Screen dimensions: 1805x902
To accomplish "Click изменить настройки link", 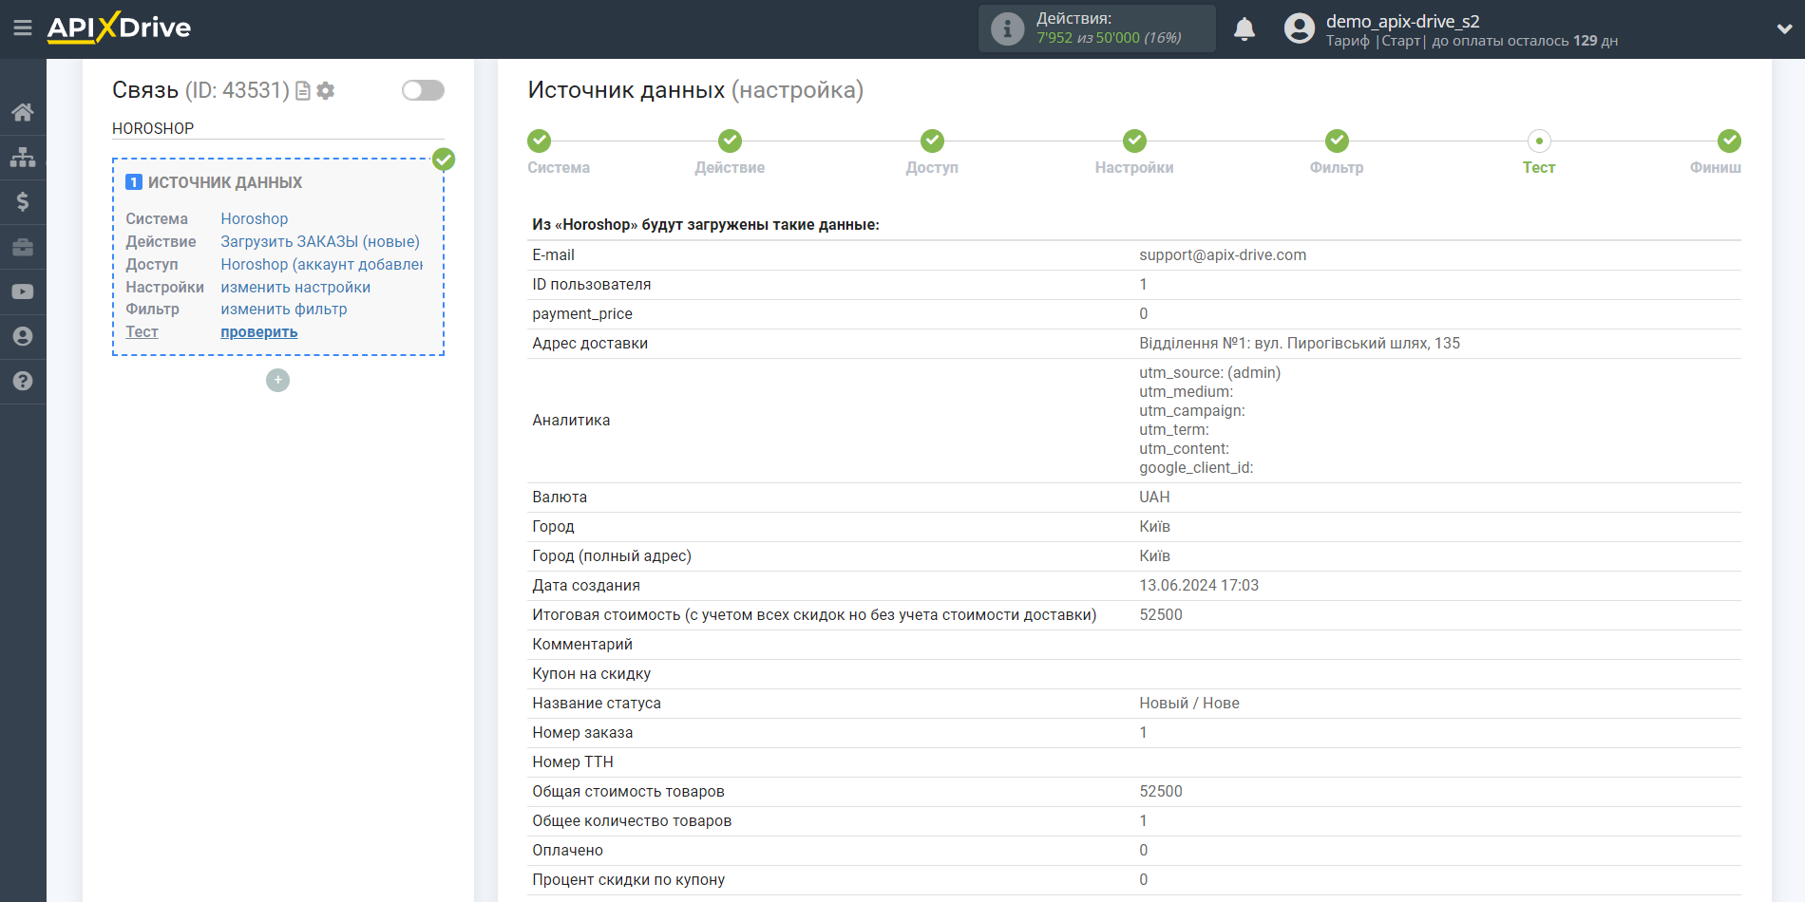I will [295, 287].
